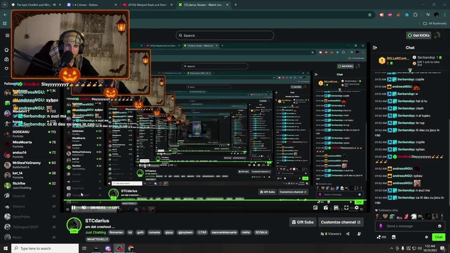Open the AdBlock Plus extension
This screenshot has width=450, height=253.
click(390, 15)
